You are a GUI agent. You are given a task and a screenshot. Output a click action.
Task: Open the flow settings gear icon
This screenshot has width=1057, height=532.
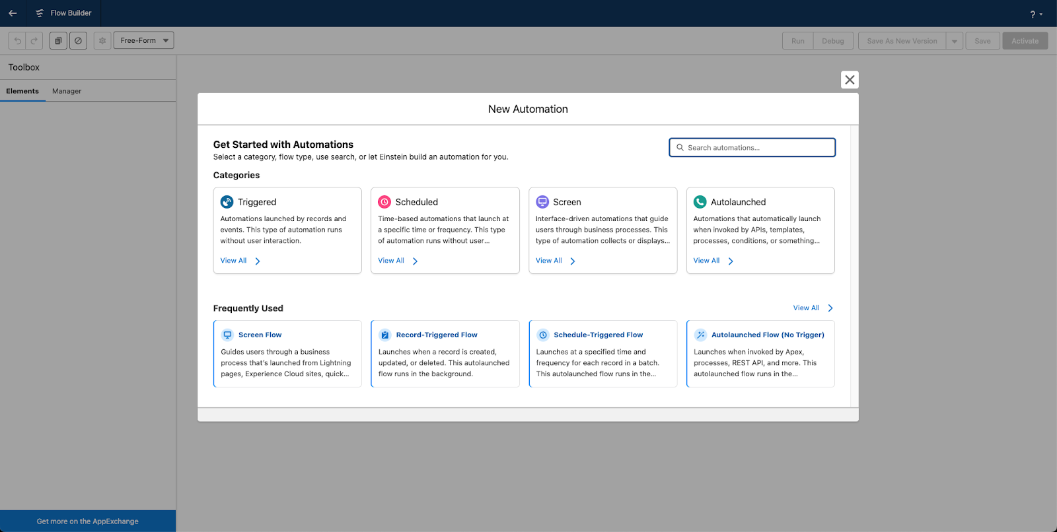click(102, 41)
